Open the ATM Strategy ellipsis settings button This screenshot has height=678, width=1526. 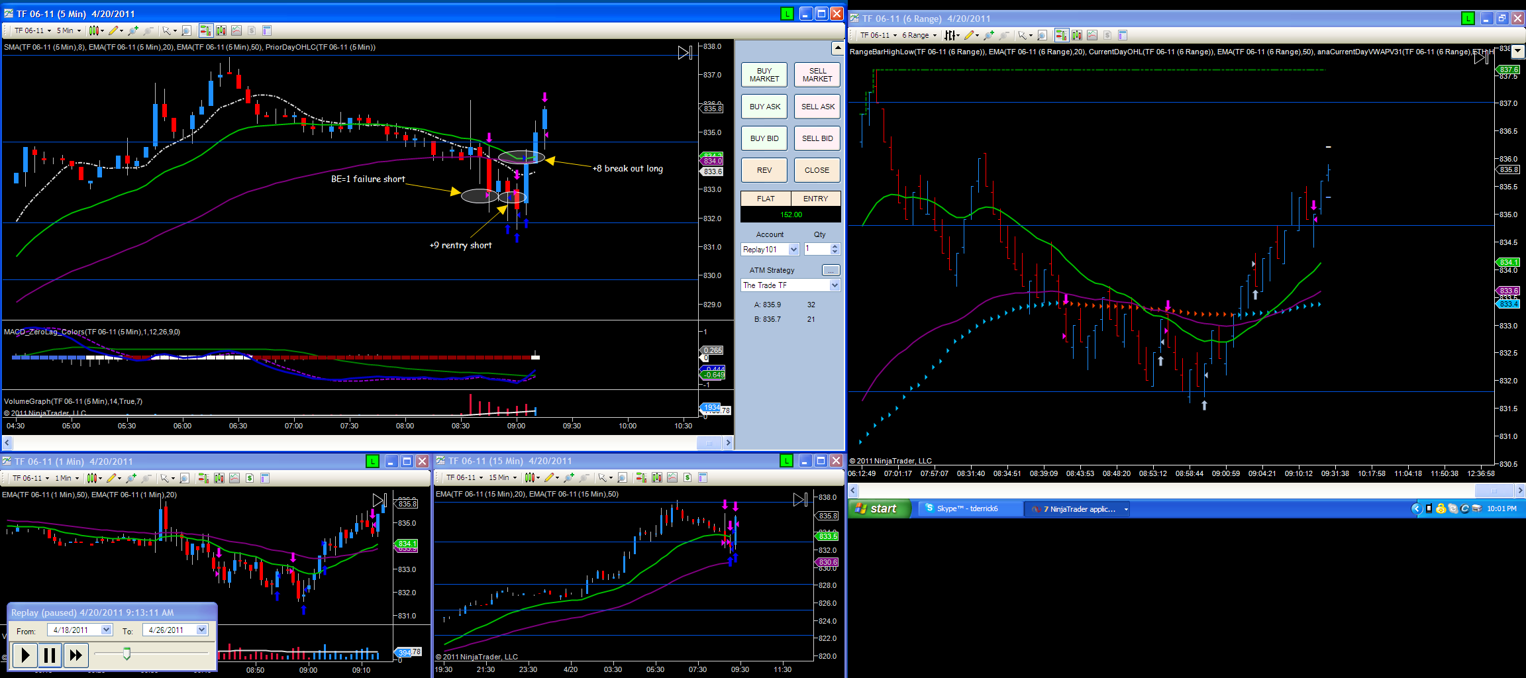(831, 270)
